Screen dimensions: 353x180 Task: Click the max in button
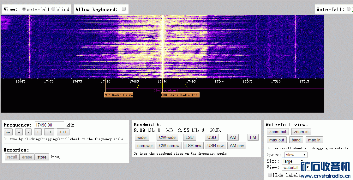[314, 140]
